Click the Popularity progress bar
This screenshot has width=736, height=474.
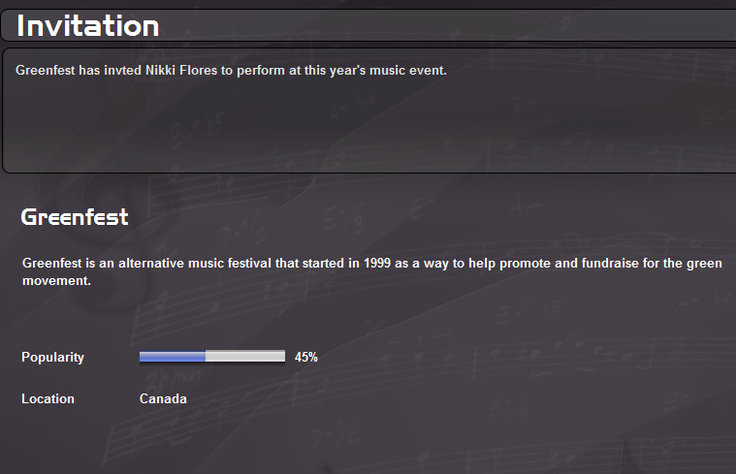[x=212, y=357]
